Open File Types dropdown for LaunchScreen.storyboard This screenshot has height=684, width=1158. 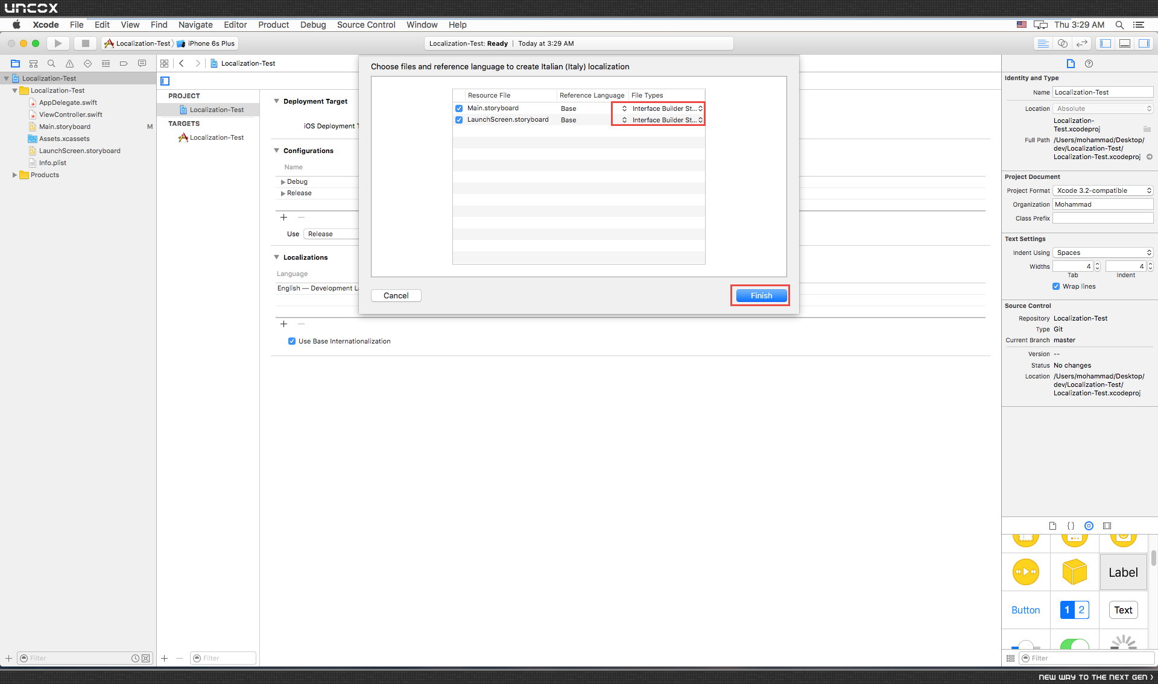point(667,120)
